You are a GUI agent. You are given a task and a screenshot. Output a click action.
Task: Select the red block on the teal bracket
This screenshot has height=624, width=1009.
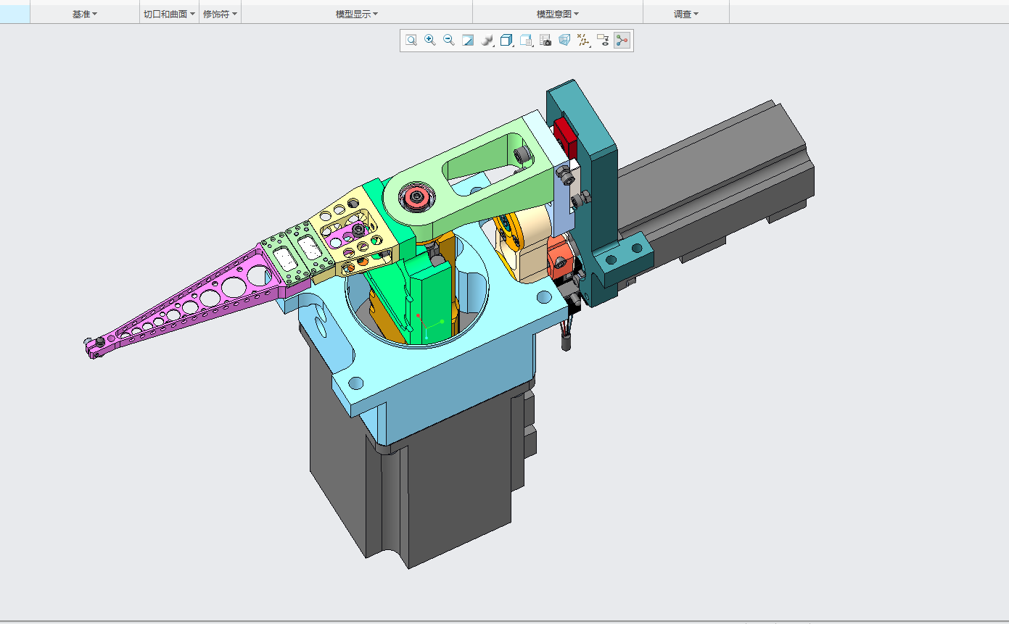[x=565, y=137]
